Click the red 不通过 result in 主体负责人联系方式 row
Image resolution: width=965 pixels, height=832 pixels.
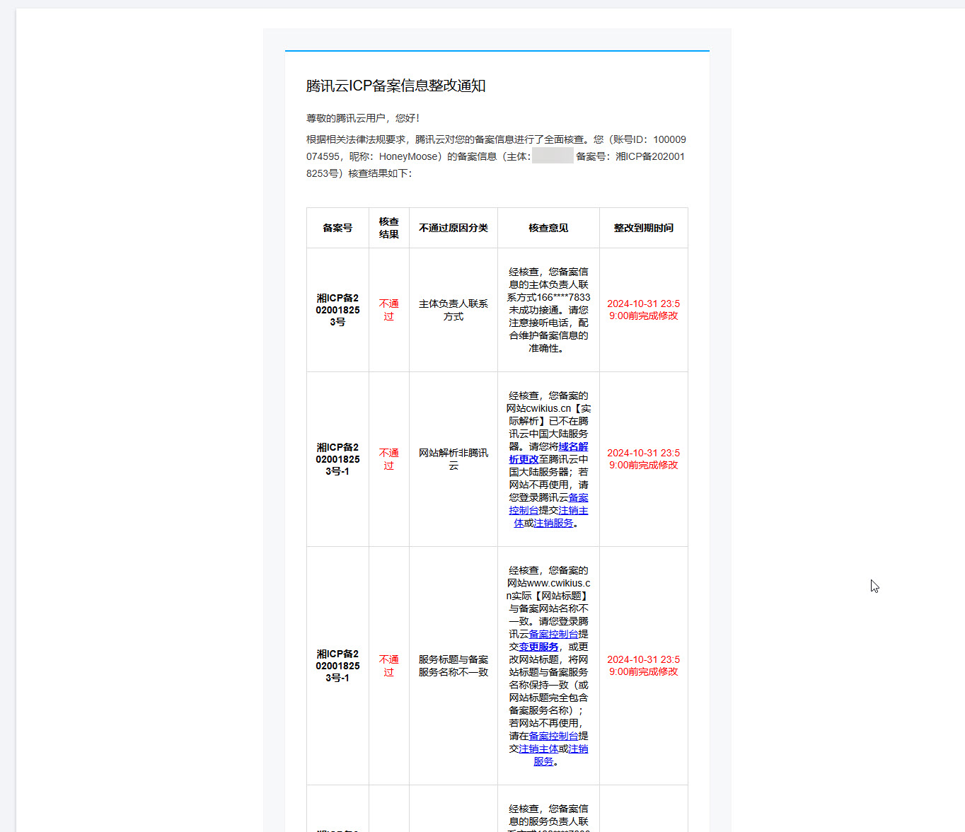pos(388,310)
